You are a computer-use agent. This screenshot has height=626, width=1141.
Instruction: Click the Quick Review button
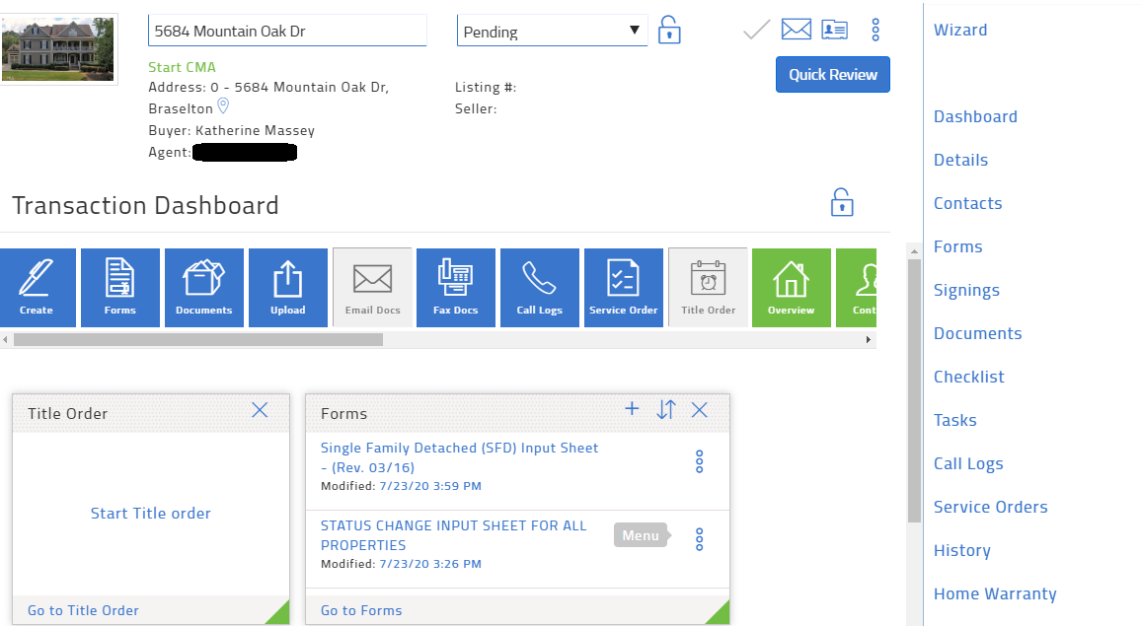(x=832, y=74)
